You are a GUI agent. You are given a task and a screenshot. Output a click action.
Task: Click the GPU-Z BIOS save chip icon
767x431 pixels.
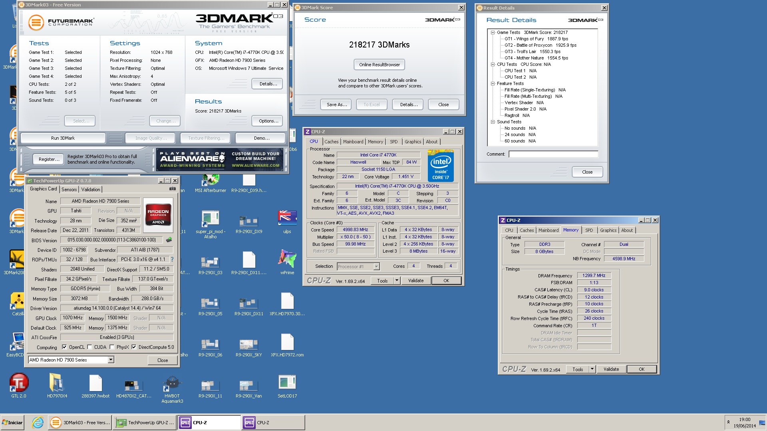169,240
